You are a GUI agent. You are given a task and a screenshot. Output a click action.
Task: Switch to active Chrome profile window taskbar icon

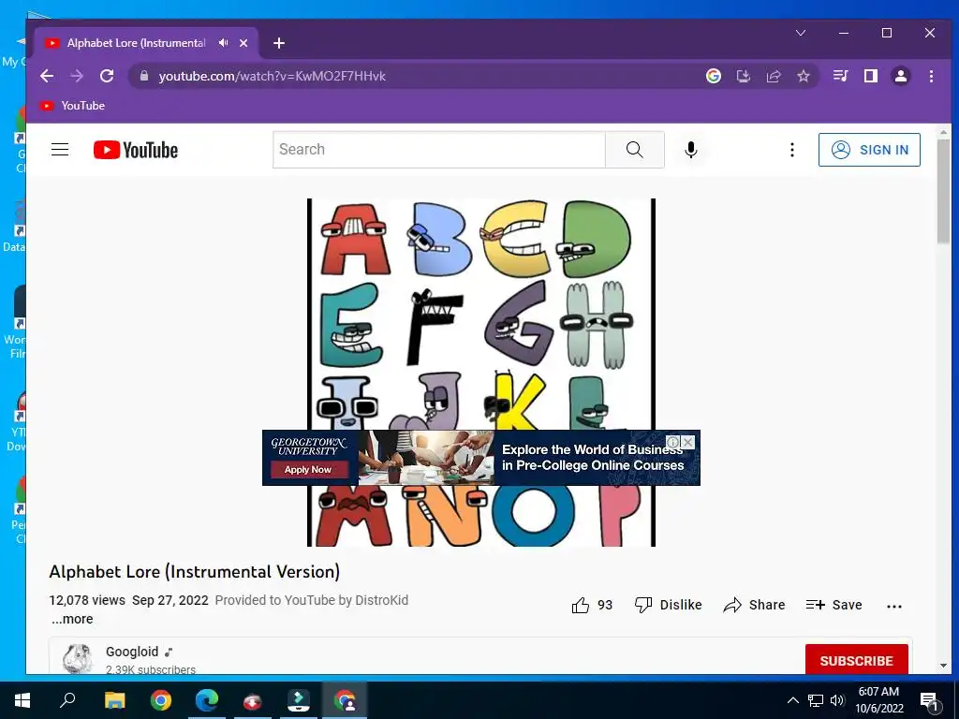(x=345, y=700)
